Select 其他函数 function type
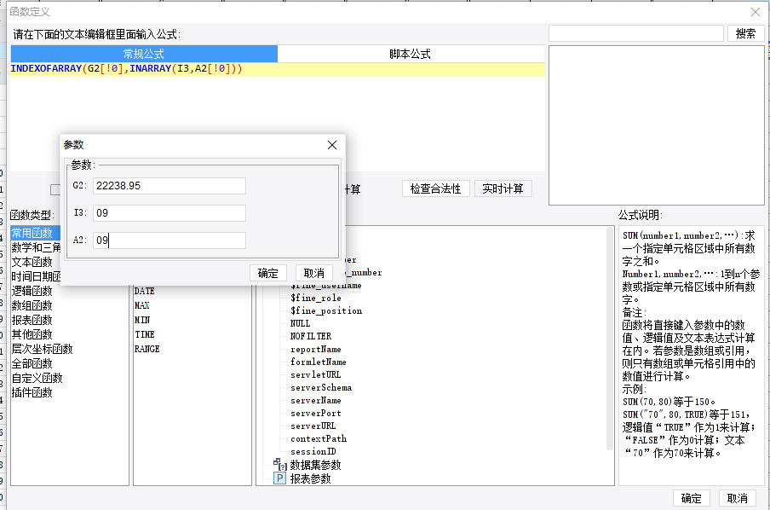 (x=32, y=334)
